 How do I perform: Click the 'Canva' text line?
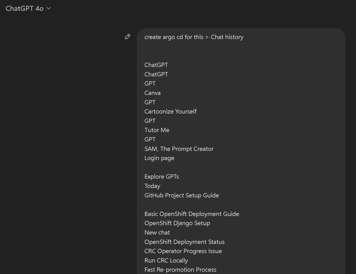pos(152,93)
